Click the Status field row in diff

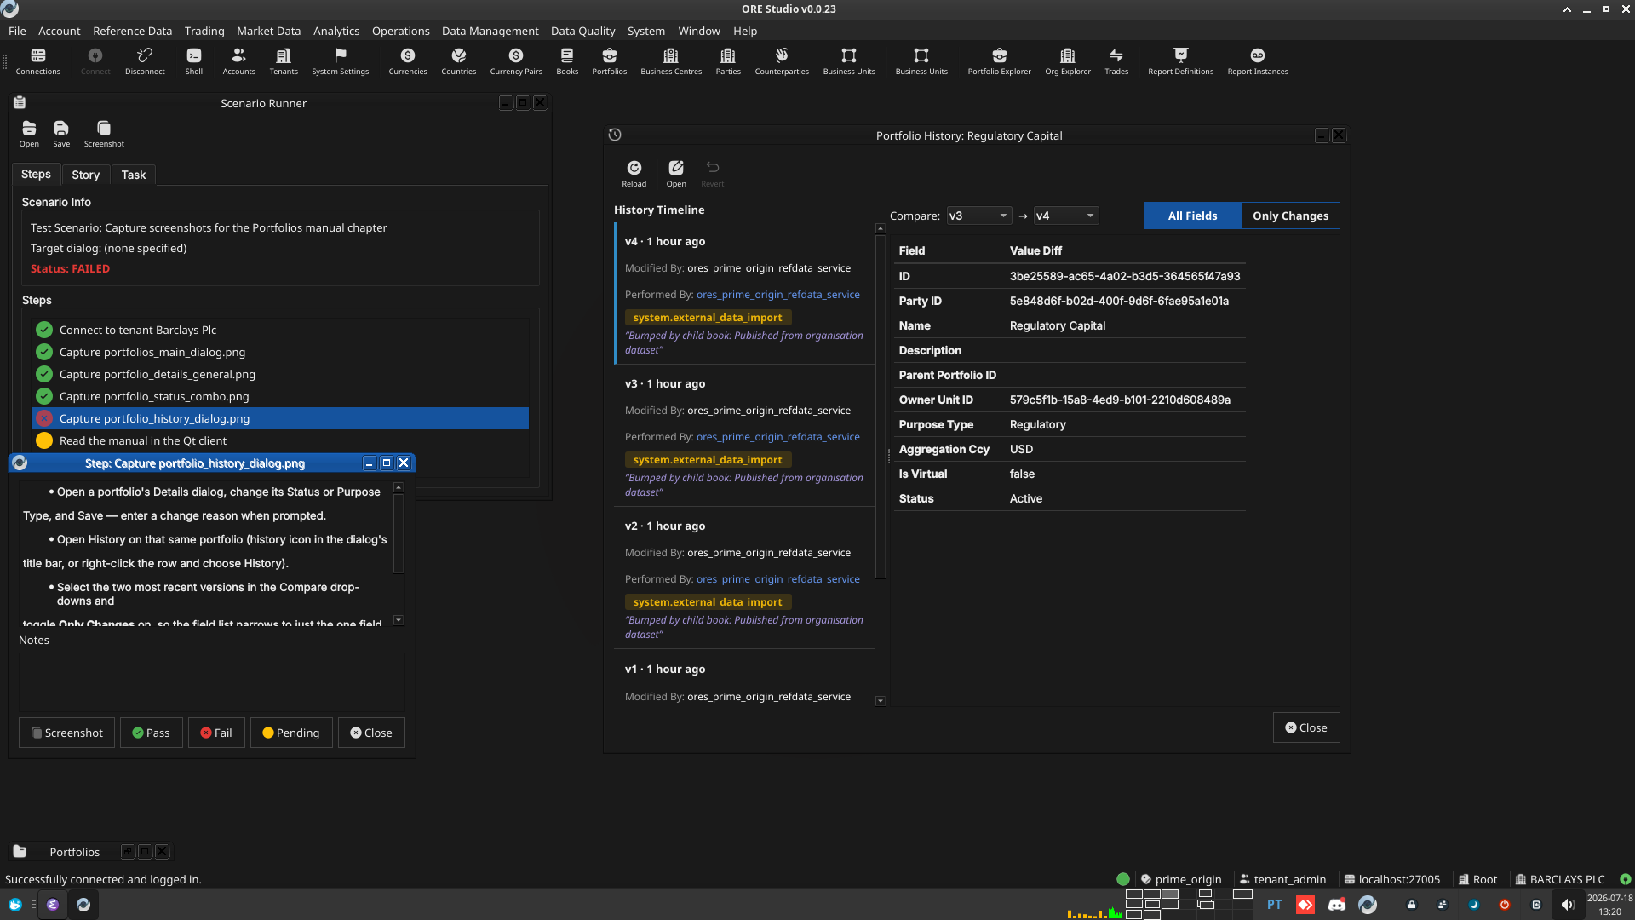click(x=1070, y=498)
